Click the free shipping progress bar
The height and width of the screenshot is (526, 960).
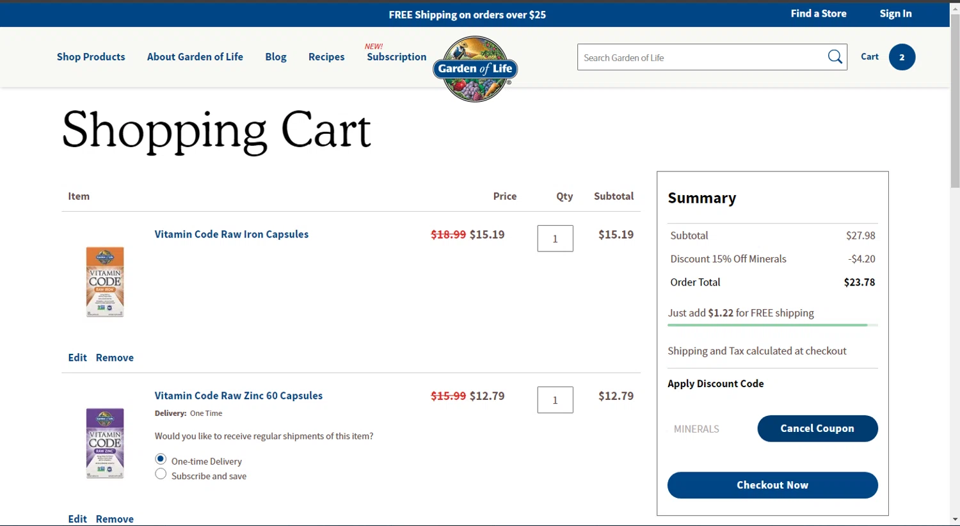772,325
